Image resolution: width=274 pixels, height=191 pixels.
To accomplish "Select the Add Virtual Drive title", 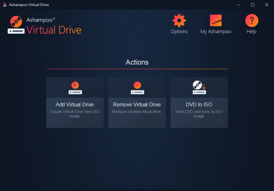I will click(x=75, y=105).
